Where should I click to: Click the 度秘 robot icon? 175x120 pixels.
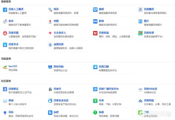[x=5, y=101]
